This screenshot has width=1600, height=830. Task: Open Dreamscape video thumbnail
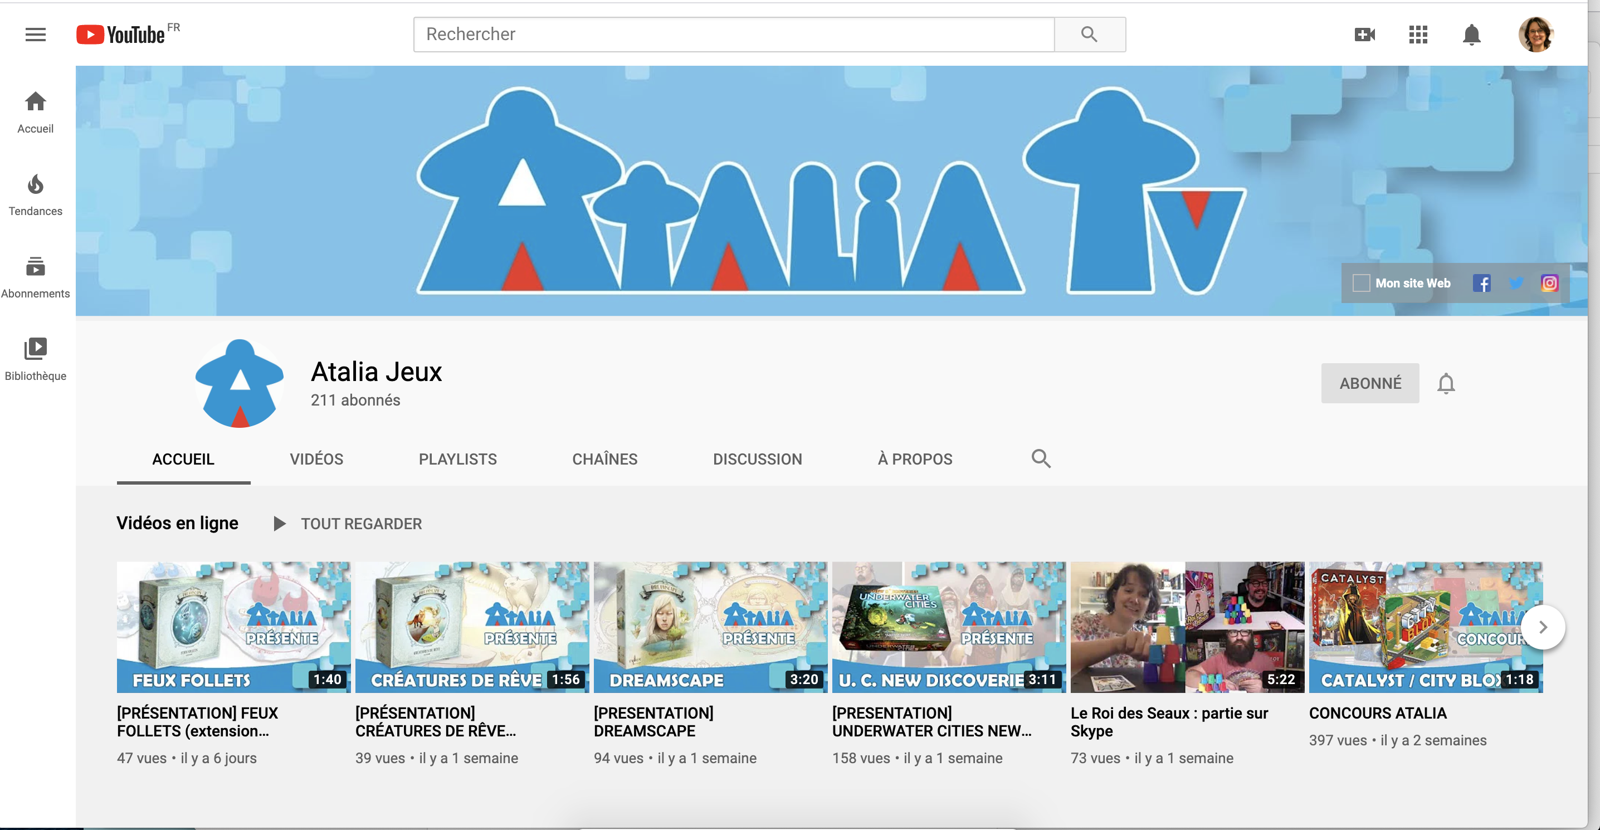click(710, 627)
